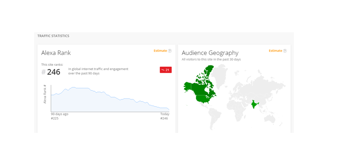This screenshot has width=343, height=163.
Task: Click the help icon beside Audience Geography Estimate
Action: tap(285, 51)
